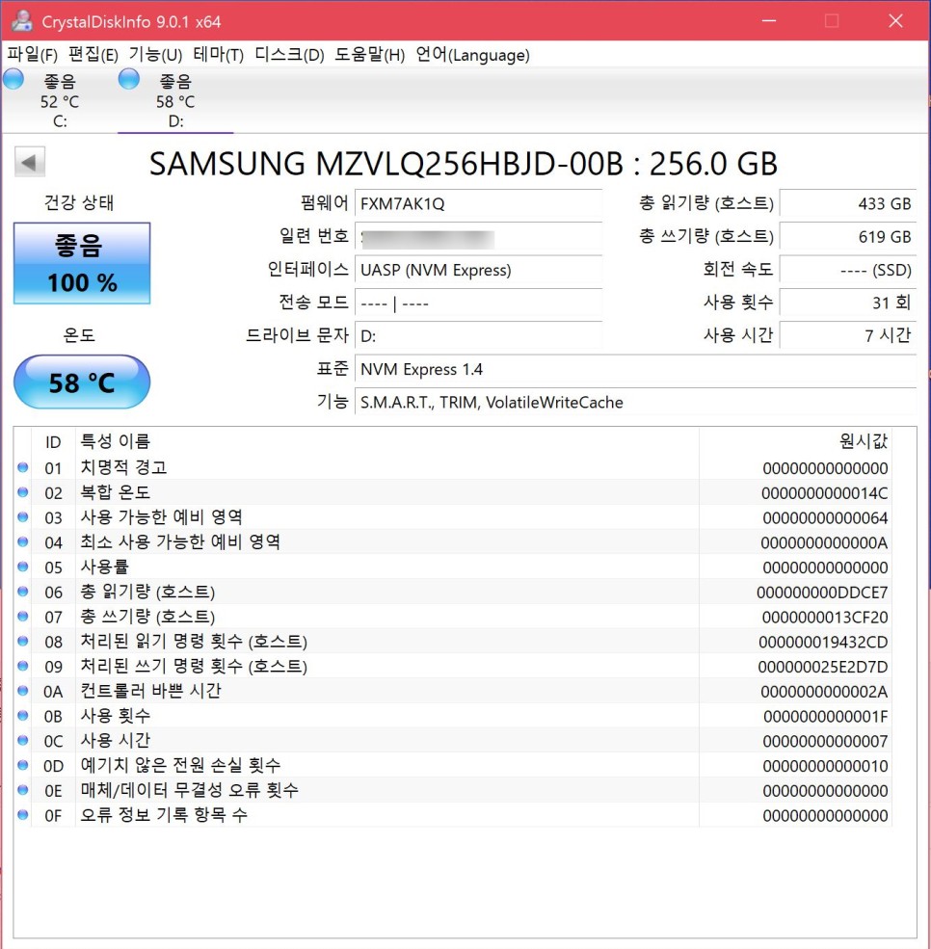Viewport: 931px width, 949px height.
Task: Click raw value 0000000000002A
Action: click(x=824, y=692)
